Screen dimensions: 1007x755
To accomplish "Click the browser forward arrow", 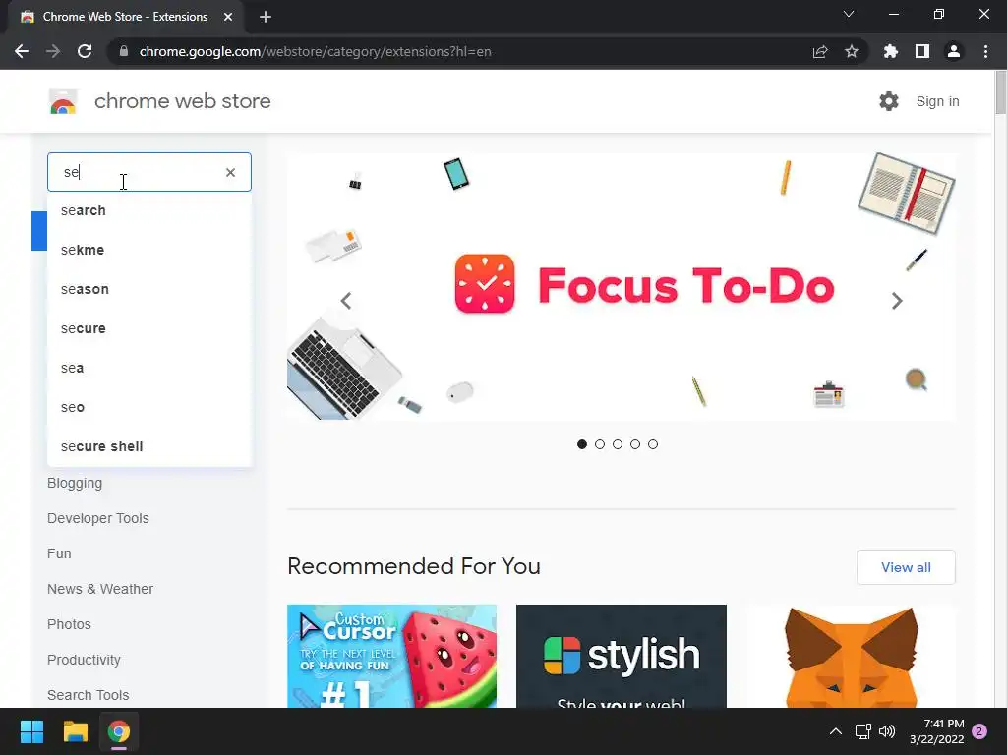I will click(53, 51).
